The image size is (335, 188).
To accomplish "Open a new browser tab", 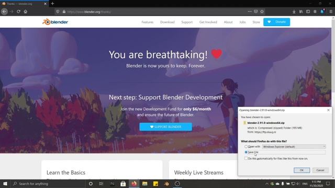I will [52, 4].
